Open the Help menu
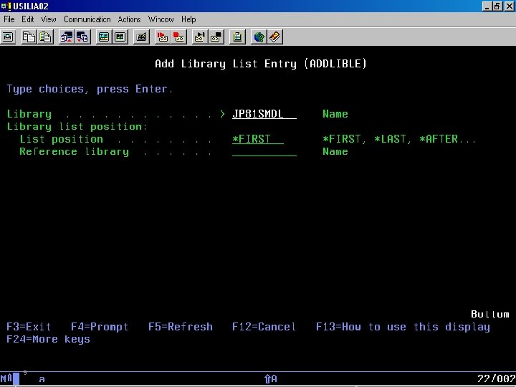 pos(188,19)
